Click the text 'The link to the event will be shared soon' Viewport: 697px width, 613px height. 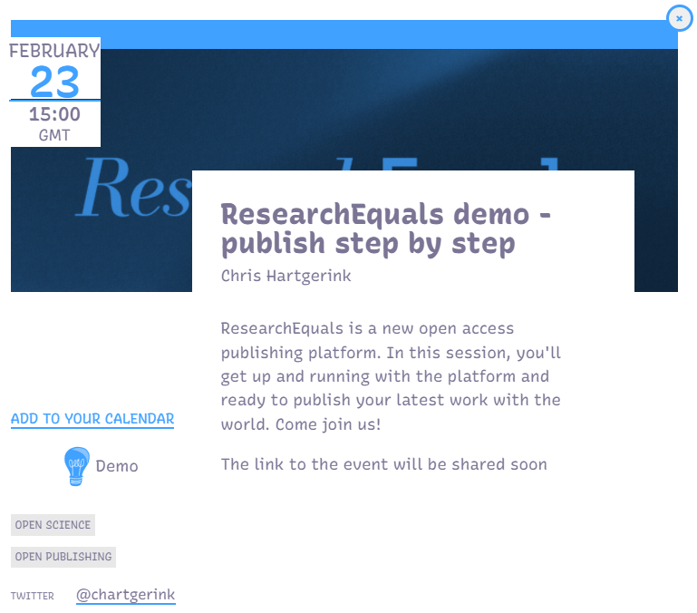(384, 464)
